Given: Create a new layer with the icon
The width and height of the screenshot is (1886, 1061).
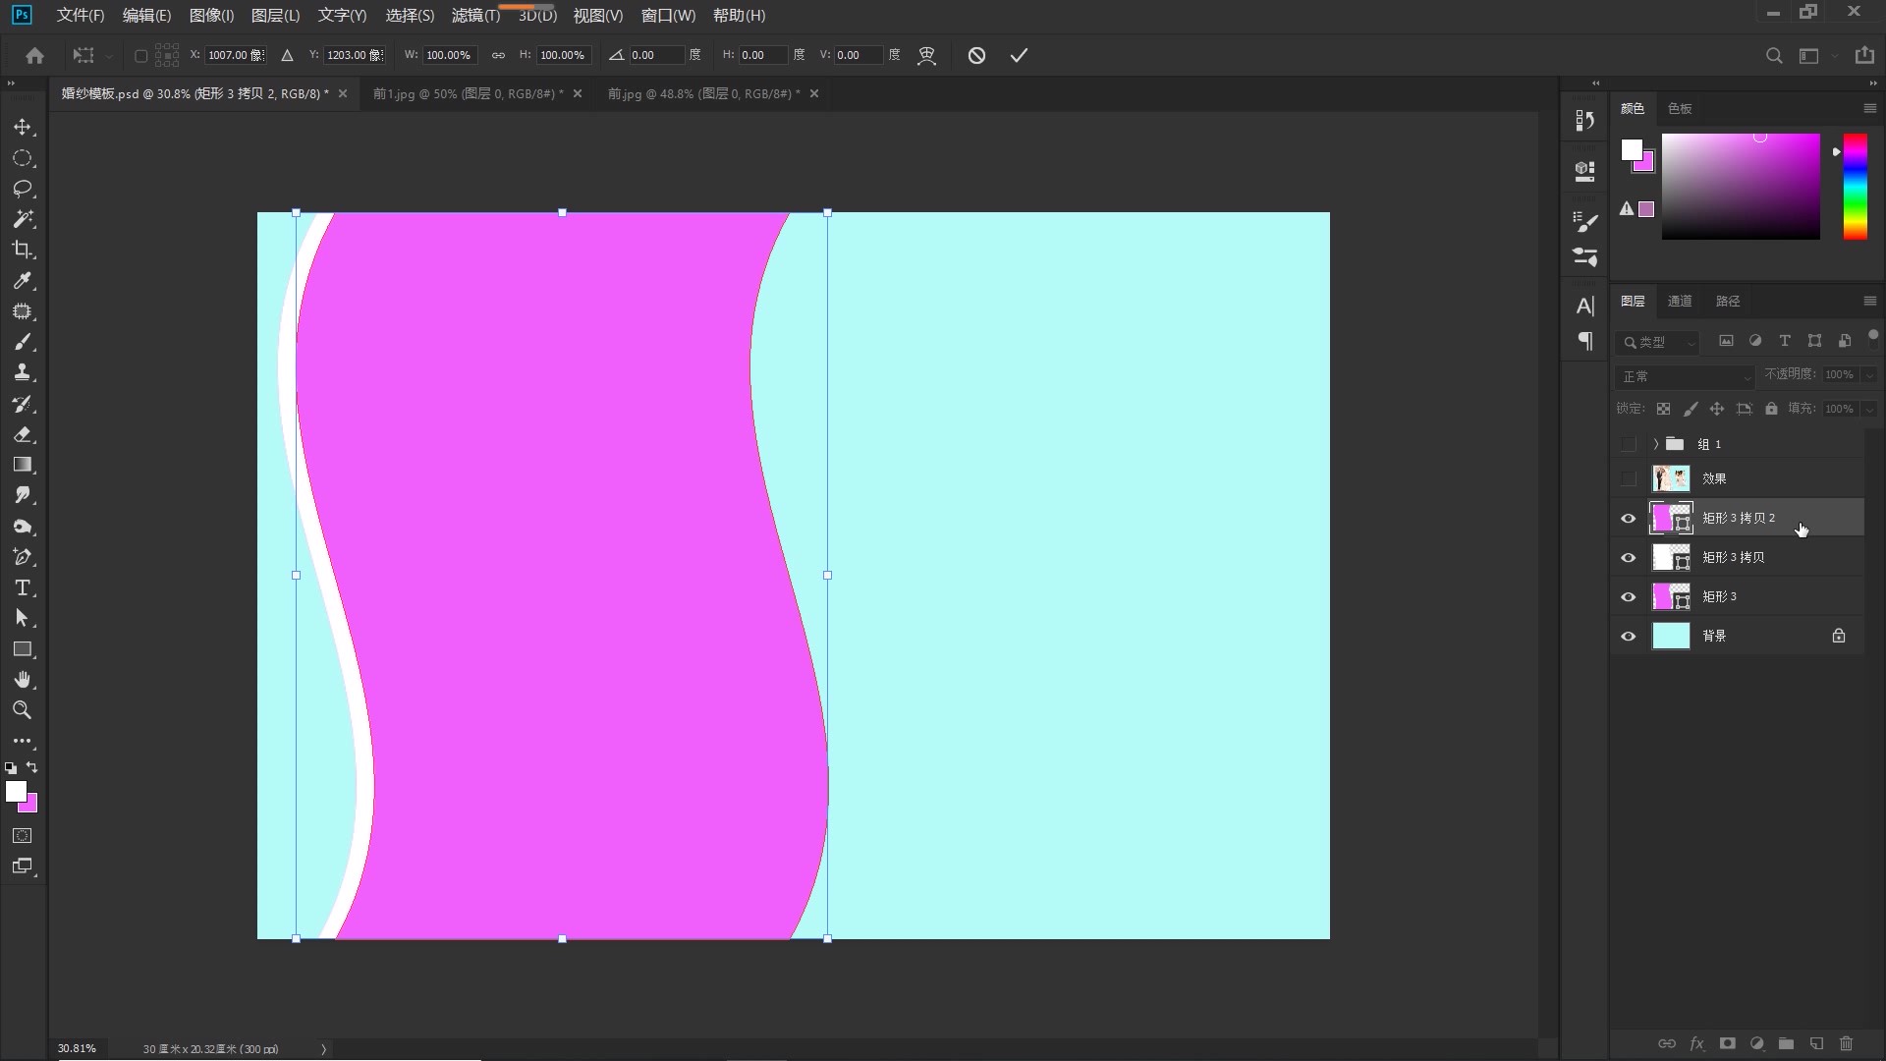Looking at the screenshot, I should pyautogui.click(x=1816, y=1043).
